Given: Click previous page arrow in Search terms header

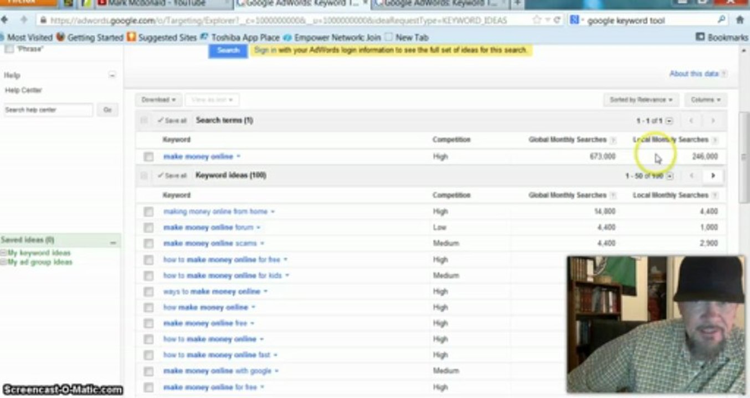Looking at the screenshot, I should pyautogui.click(x=691, y=121).
